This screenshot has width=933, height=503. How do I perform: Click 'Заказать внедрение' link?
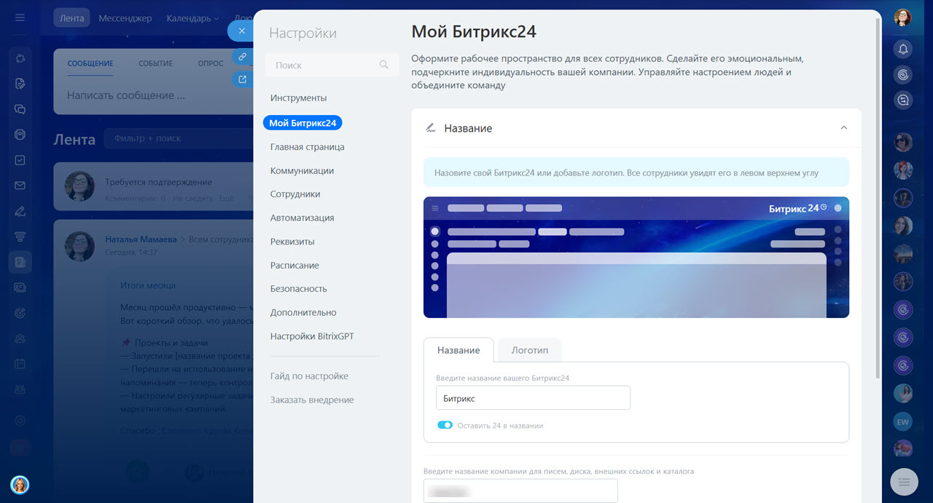311,400
